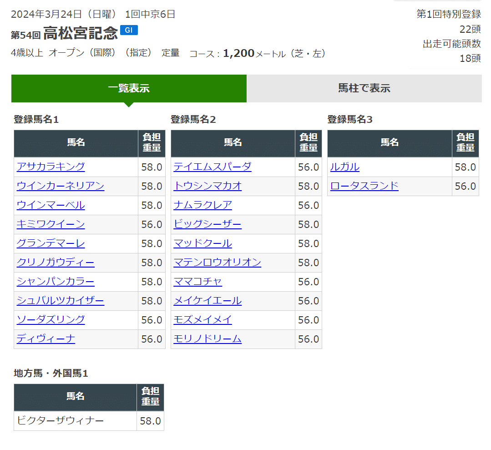The image size is (491, 450).
Task: Open the ルガル horse link
Action: [345, 167]
